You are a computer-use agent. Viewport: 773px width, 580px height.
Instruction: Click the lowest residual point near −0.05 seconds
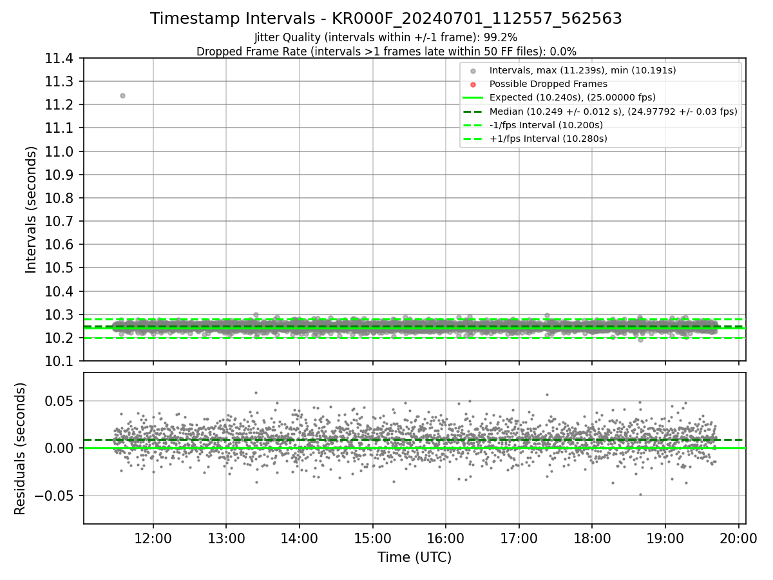640,494
